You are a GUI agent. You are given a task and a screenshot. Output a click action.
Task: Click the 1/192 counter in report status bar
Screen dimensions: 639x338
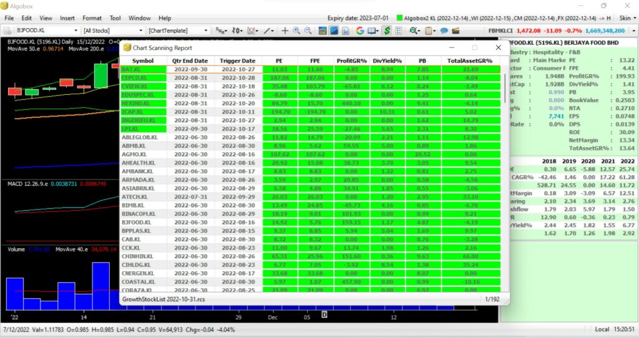492,299
